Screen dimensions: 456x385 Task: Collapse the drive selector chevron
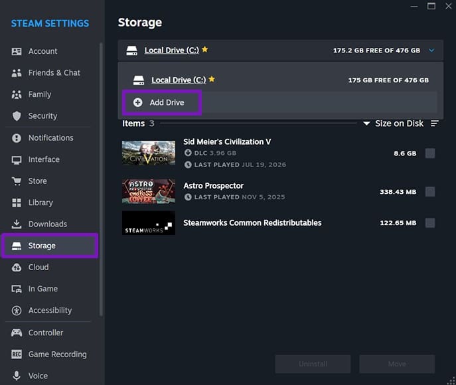pyautogui.click(x=431, y=50)
